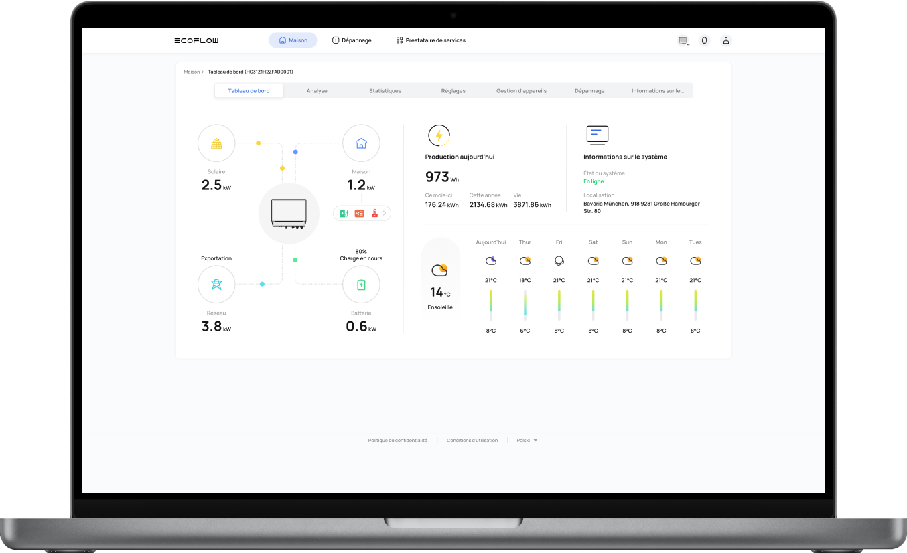Screen dimensions: 907x553
Task: Click Thursday's temperature range bar
Action: point(525,303)
